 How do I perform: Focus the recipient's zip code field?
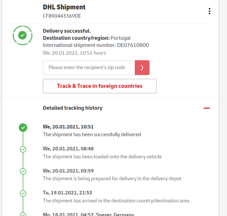(x=89, y=68)
